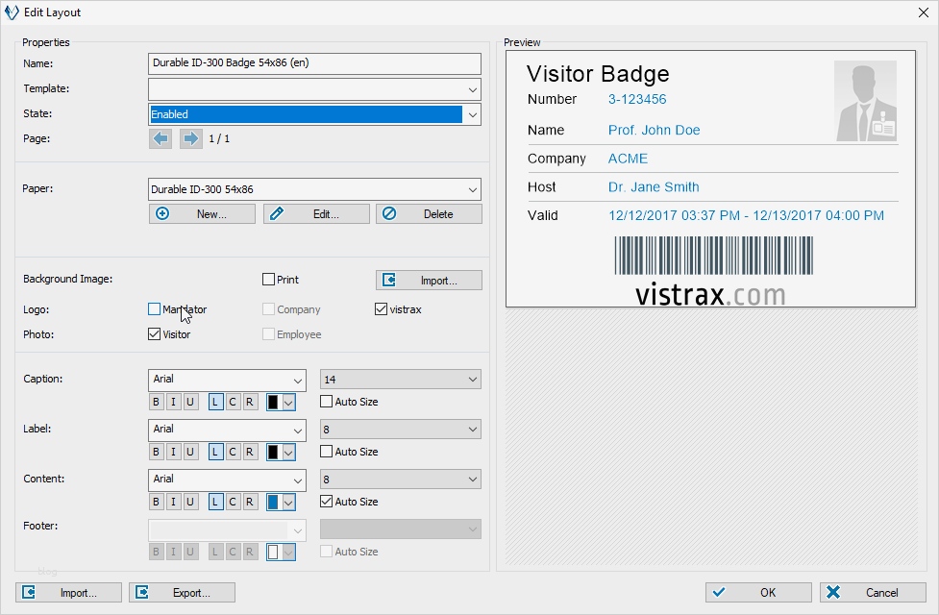Right-align the Content text
The width and height of the screenshot is (939, 615).
[x=250, y=502]
